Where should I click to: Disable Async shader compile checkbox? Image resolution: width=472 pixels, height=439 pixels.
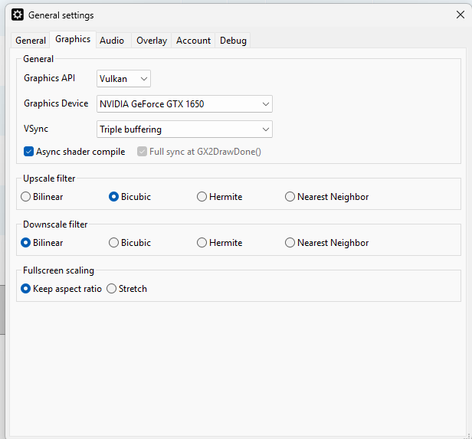click(29, 152)
